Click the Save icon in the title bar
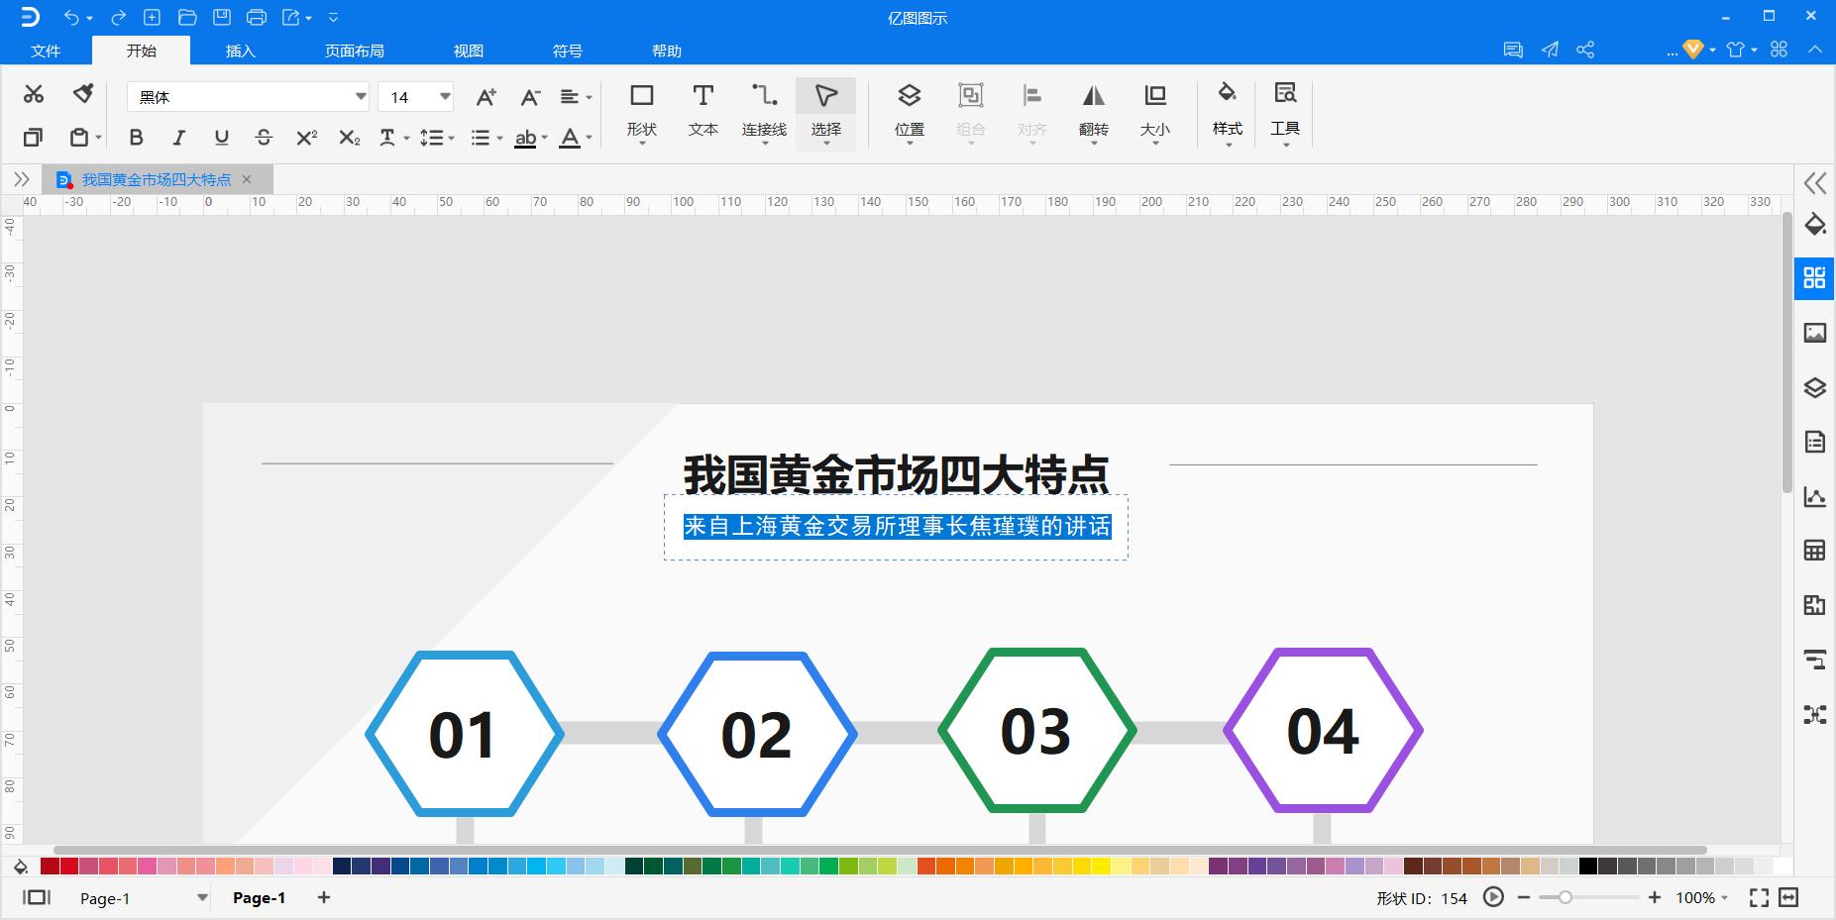The height and width of the screenshot is (920, 1836). point(222,16)
